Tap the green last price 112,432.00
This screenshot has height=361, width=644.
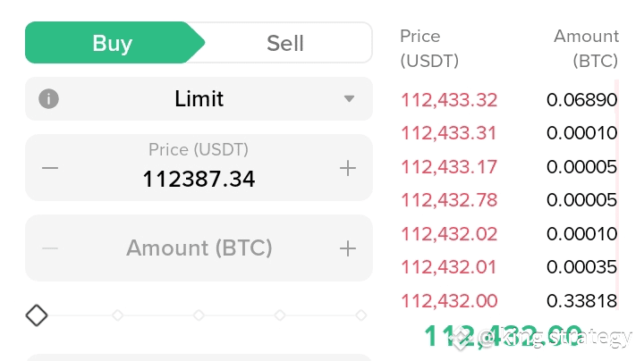(503, 336)
